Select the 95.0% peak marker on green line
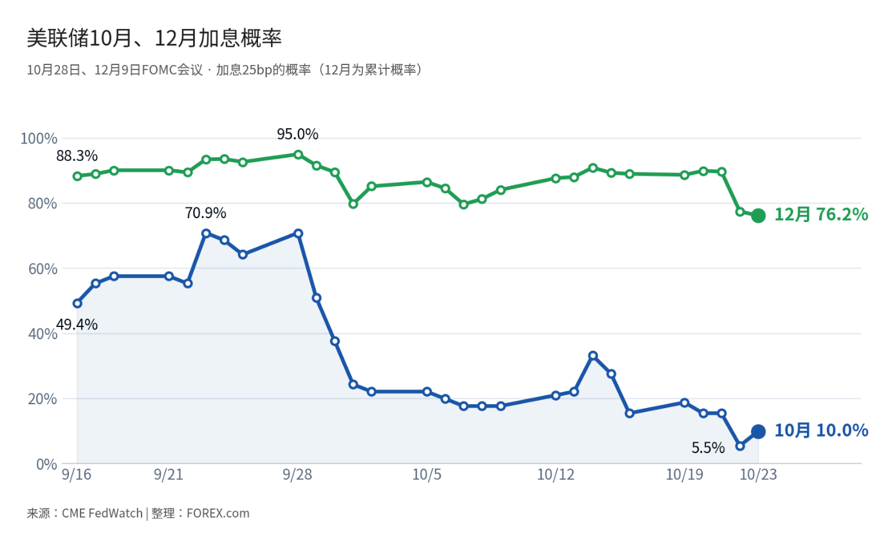888x533 pixels. 298,154
